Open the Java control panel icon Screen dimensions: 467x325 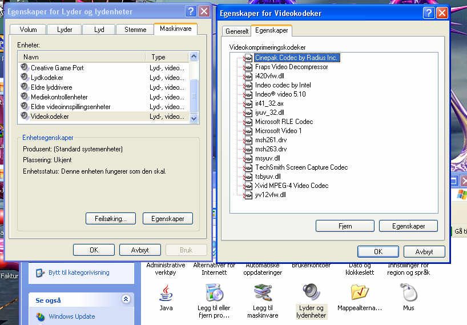(x=166, y=293)
